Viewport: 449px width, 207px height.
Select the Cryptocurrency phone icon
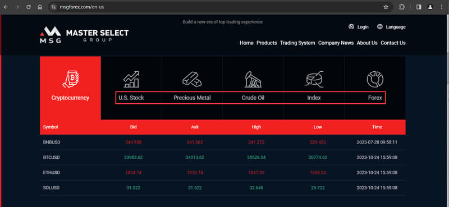(70, 79)
